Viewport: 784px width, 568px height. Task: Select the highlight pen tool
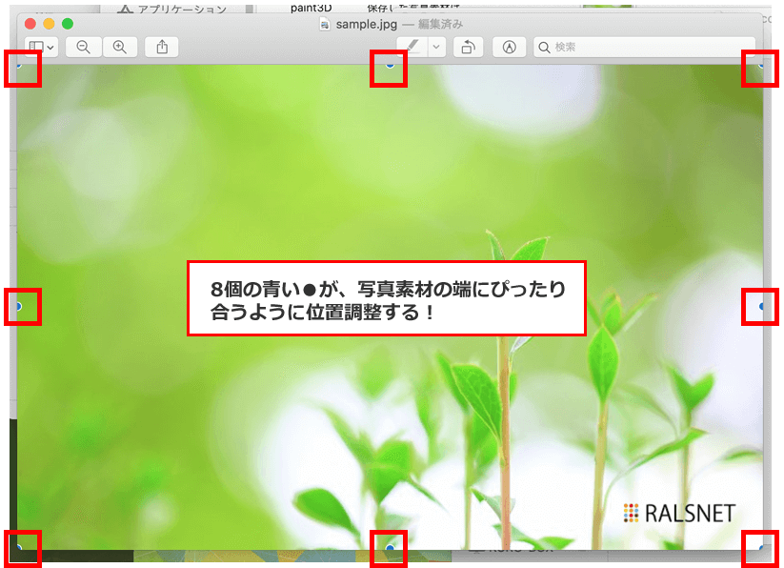(412, 47)
